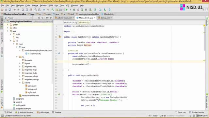Expand the .idea folder
The image size is (209, 118).
(8, 28)
